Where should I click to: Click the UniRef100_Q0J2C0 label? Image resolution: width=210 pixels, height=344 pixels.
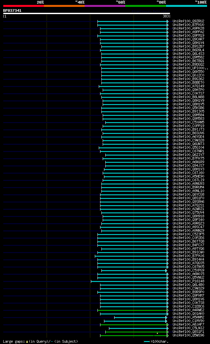(188, 75)
